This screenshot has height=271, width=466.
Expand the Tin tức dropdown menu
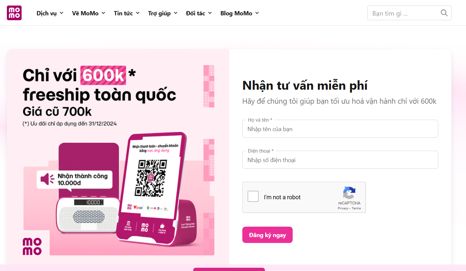tap(127, 13)
